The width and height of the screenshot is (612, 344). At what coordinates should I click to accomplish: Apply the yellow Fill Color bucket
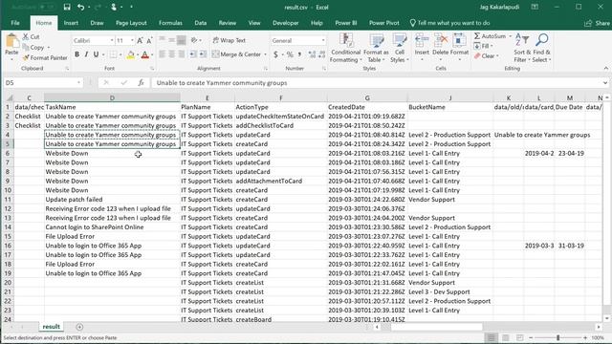click(x=131, y=55)
